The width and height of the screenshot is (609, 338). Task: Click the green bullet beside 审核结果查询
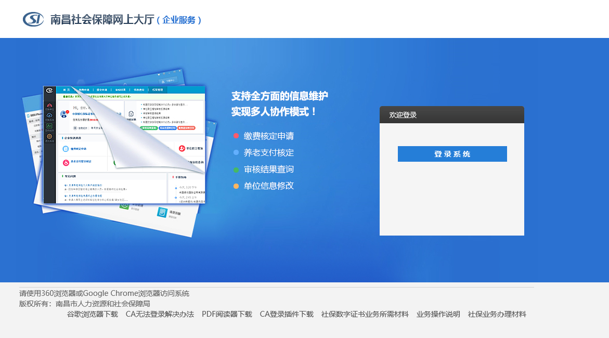coord(236,170)
